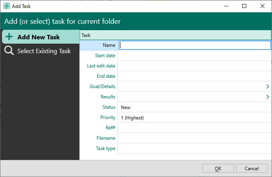Open the Priority field showing 1 (Highest)
Screen dimensions: 272x177
(x=193, y=117)
